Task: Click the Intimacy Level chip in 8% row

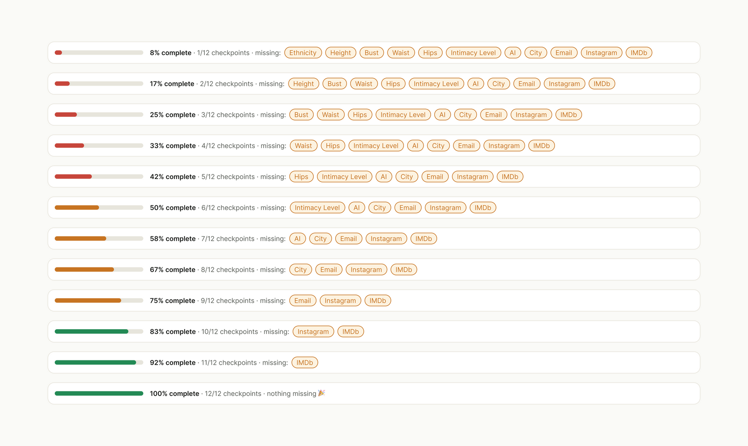Action: click(x=473, y=53)
